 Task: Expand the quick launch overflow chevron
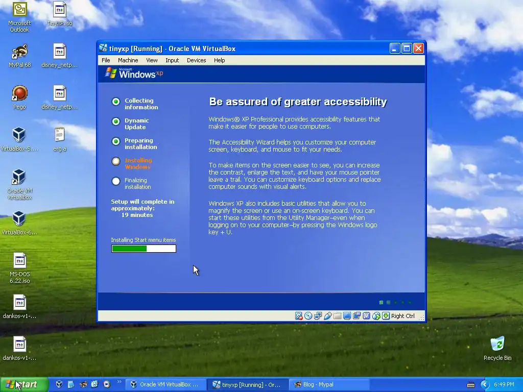click(x=119, y=382)
